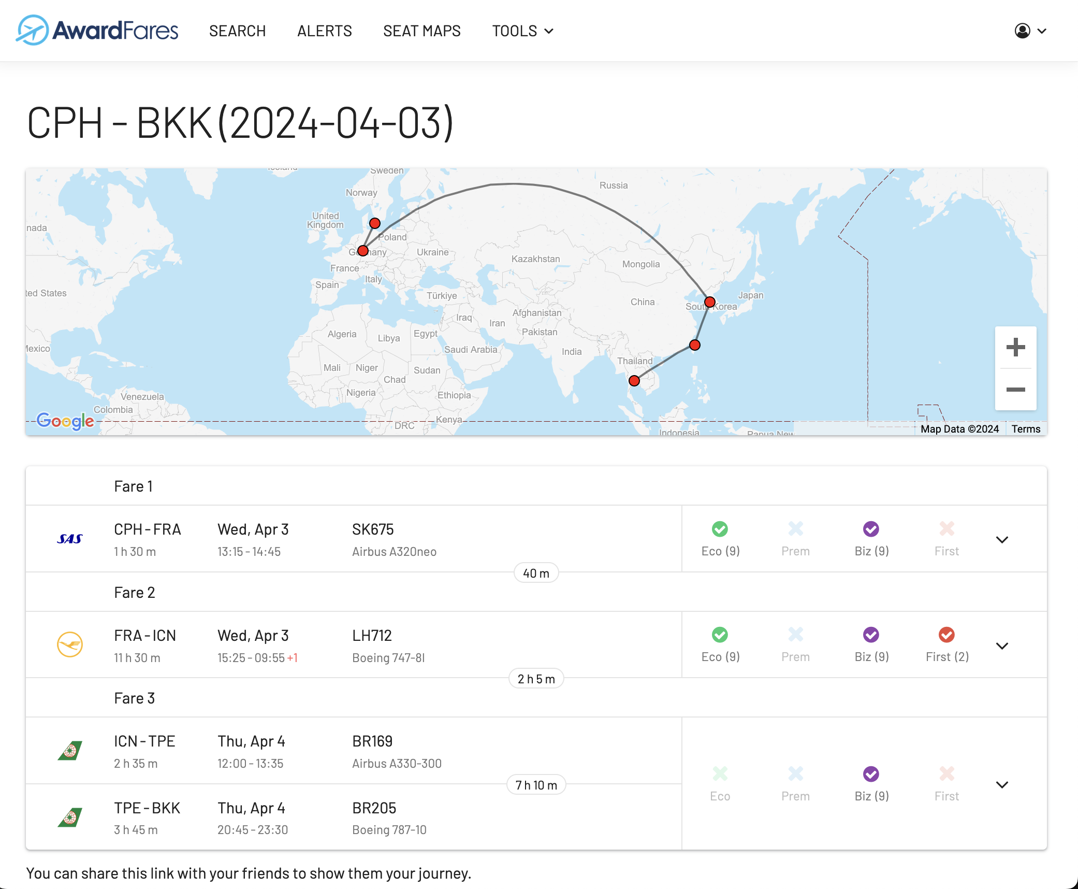
Task: Click the ICN-TPE route text
Action: point(144,741)
